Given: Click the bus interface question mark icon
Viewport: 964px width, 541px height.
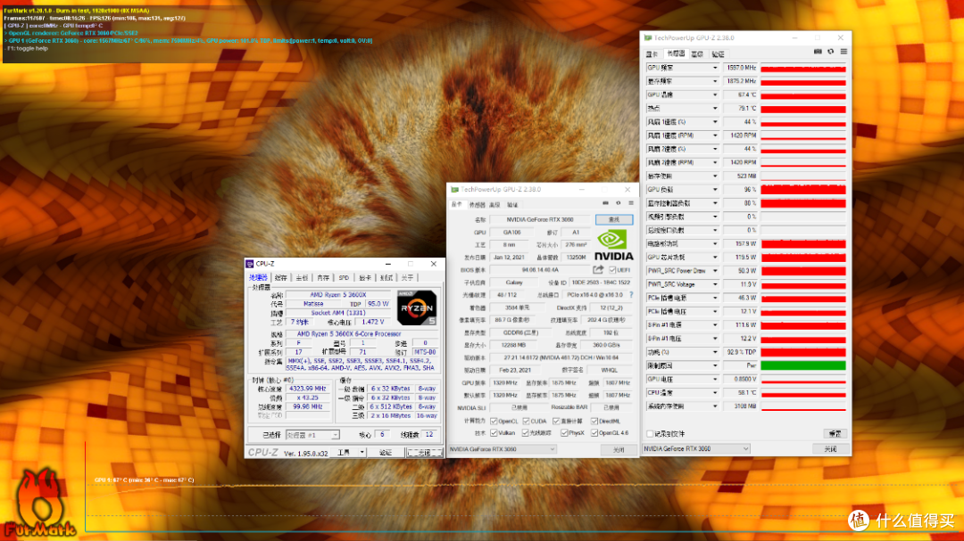Looking at the screenshot, I should pyautogui.click(x=631, y=295).
